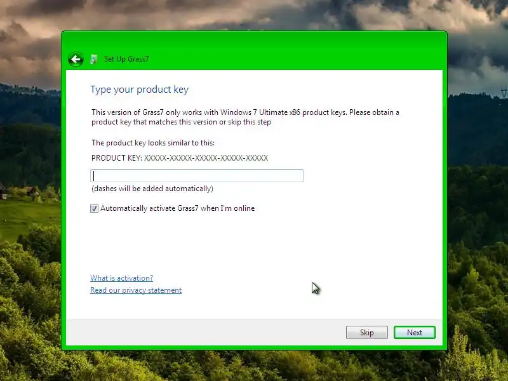
Task: Uncheck the Automatically activate Grass7 checkbox
Action: pyautogui.click(x=94, y=208)
